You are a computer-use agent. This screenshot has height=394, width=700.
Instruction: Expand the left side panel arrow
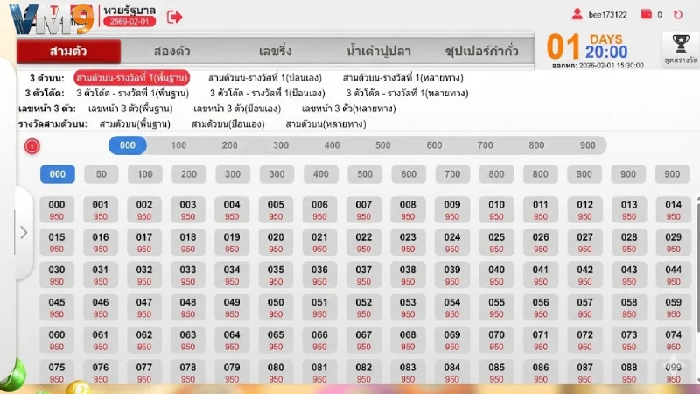pos(24,232)
